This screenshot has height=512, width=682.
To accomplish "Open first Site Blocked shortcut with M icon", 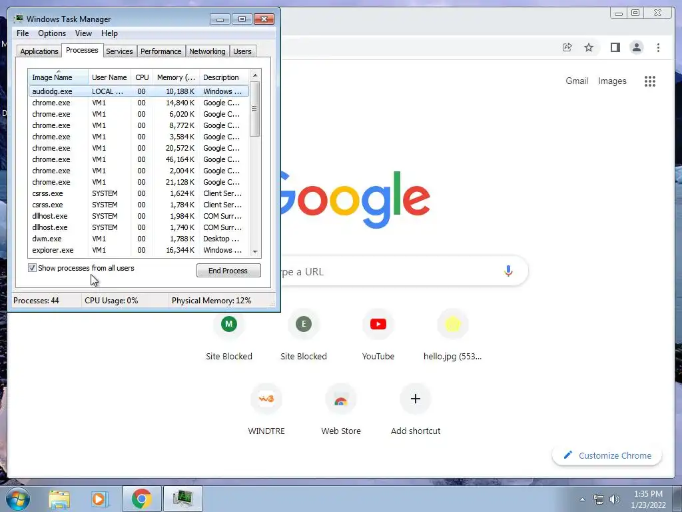I will [229, 324].
